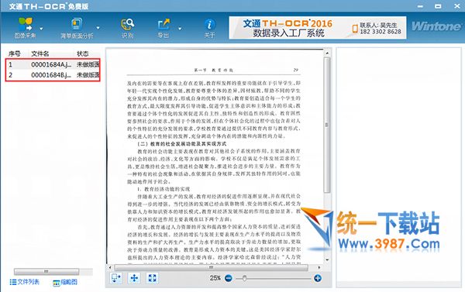
Task: Click the document horizontal scrollbar thumb
Action: [211, 267]
